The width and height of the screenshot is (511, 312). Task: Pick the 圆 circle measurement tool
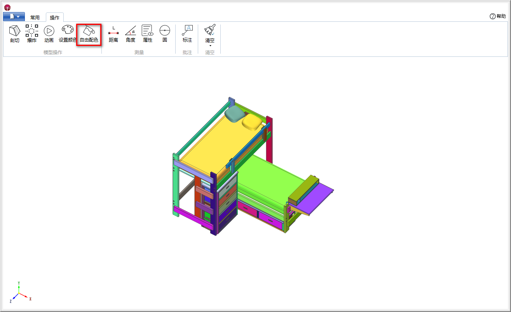[165, 34]
